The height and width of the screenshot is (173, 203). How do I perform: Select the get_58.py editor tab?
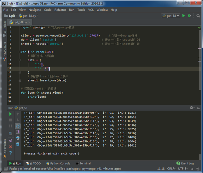tap(20, 22)
